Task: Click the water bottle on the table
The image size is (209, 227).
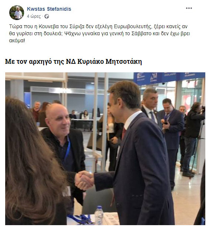Action: pyautogui.click(x=99, y=215)
